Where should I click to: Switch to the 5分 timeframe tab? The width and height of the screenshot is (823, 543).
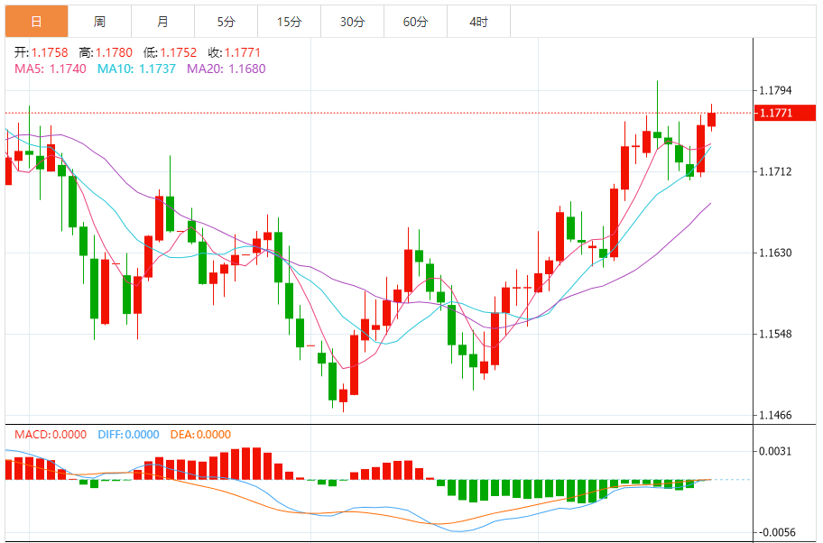[226, 22]
